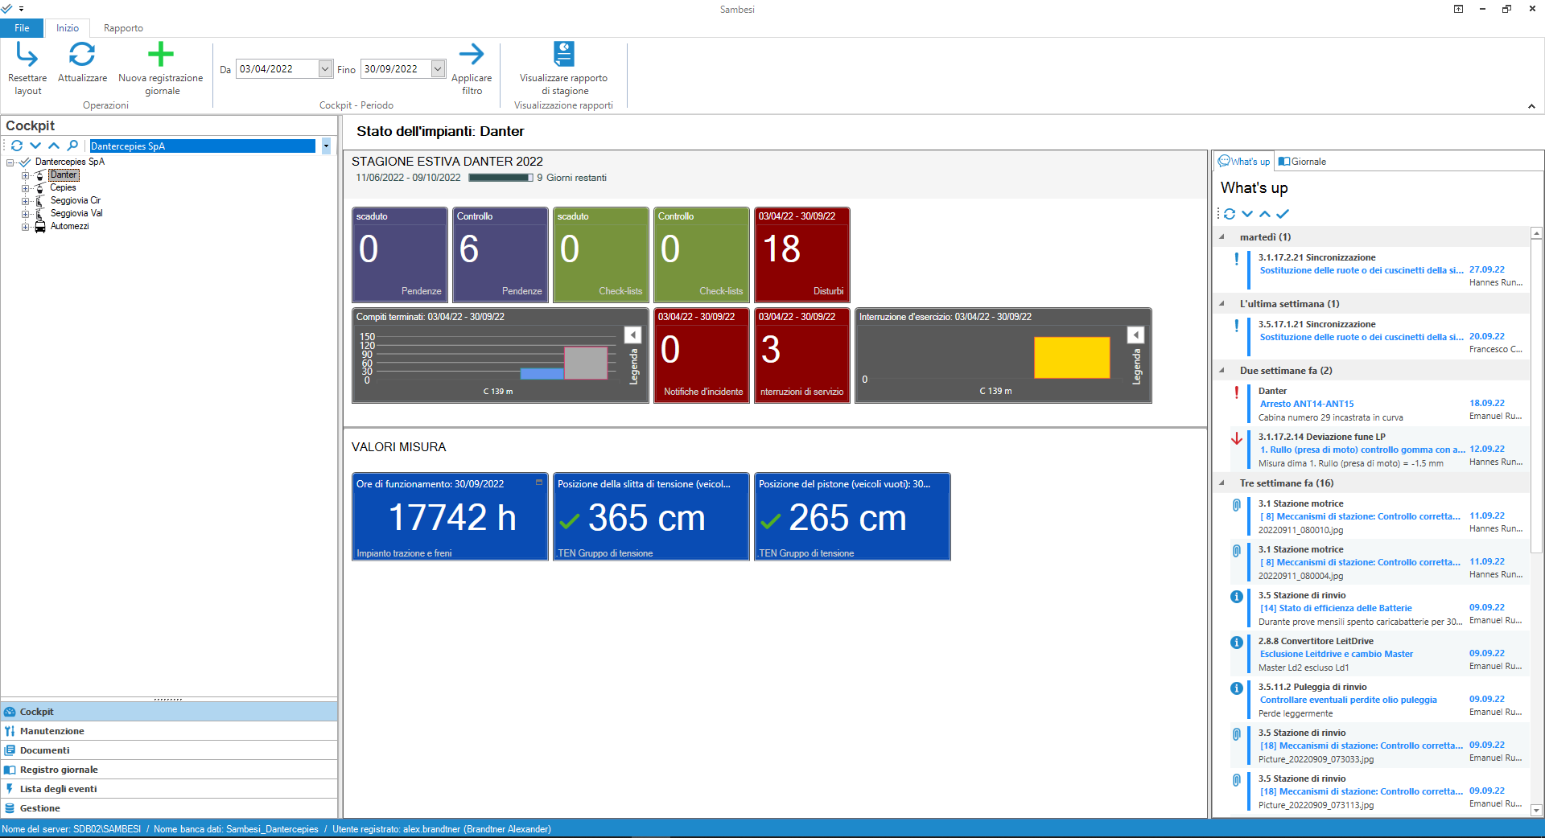
Task: Expand the Cepies tree node
Action: (25, 188)
